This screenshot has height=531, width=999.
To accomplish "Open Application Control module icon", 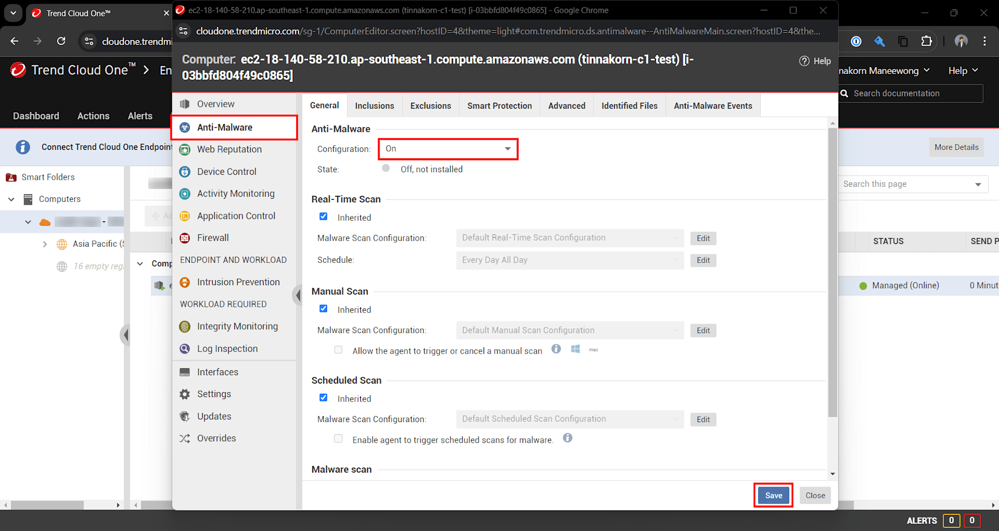I will pos(185,216).
